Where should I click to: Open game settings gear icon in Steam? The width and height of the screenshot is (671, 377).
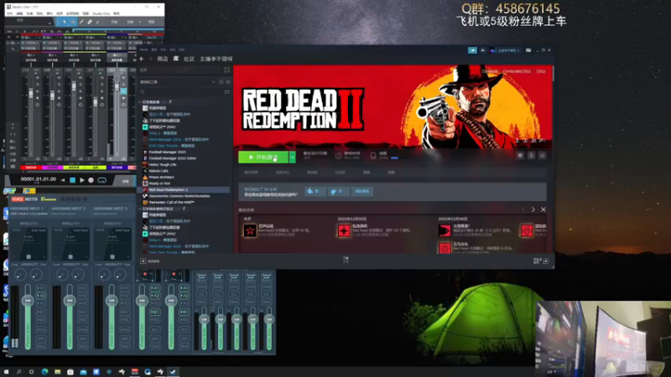click(520, 156)
